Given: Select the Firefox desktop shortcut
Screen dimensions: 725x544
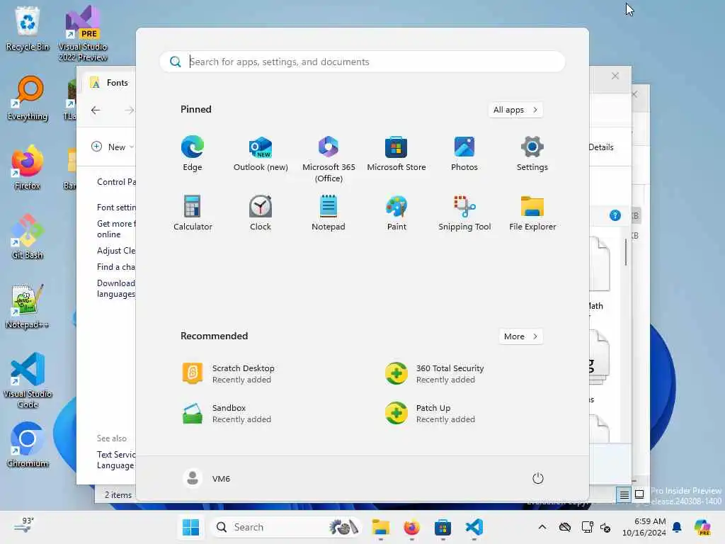Looking at the screenshot, I should click(x=28, y=167).
